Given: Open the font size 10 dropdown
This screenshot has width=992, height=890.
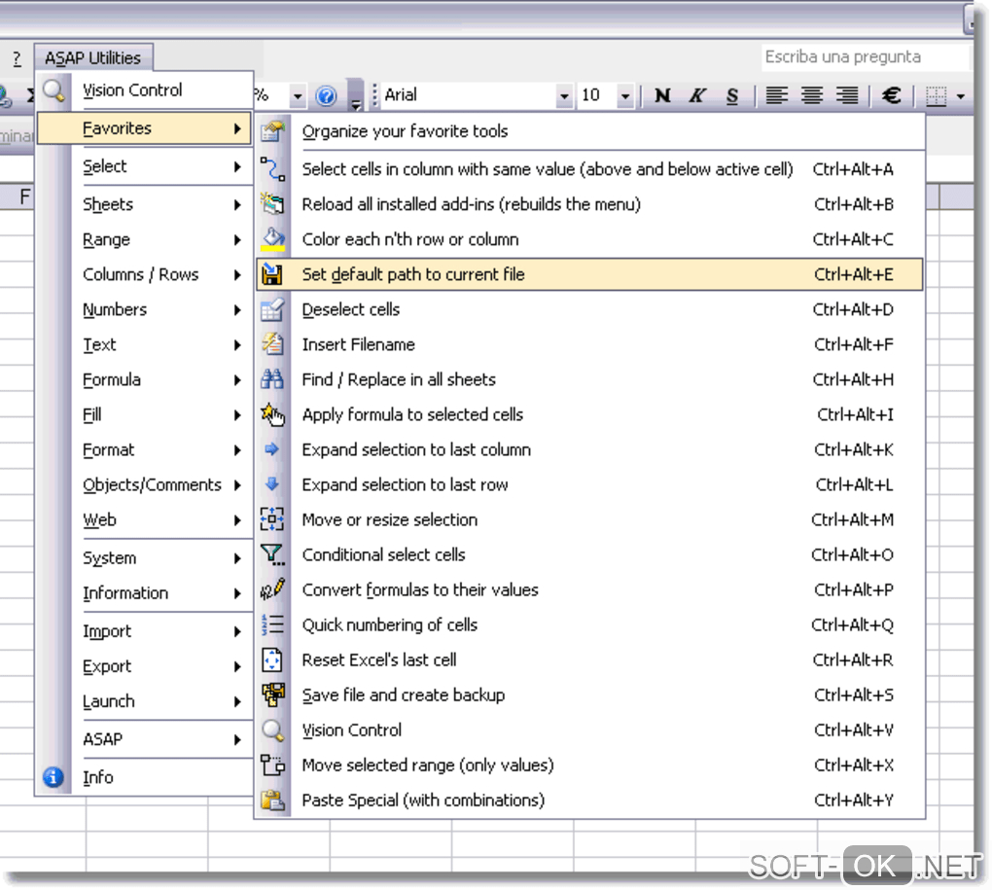Looking at the screenshot, I should (625, 96).
